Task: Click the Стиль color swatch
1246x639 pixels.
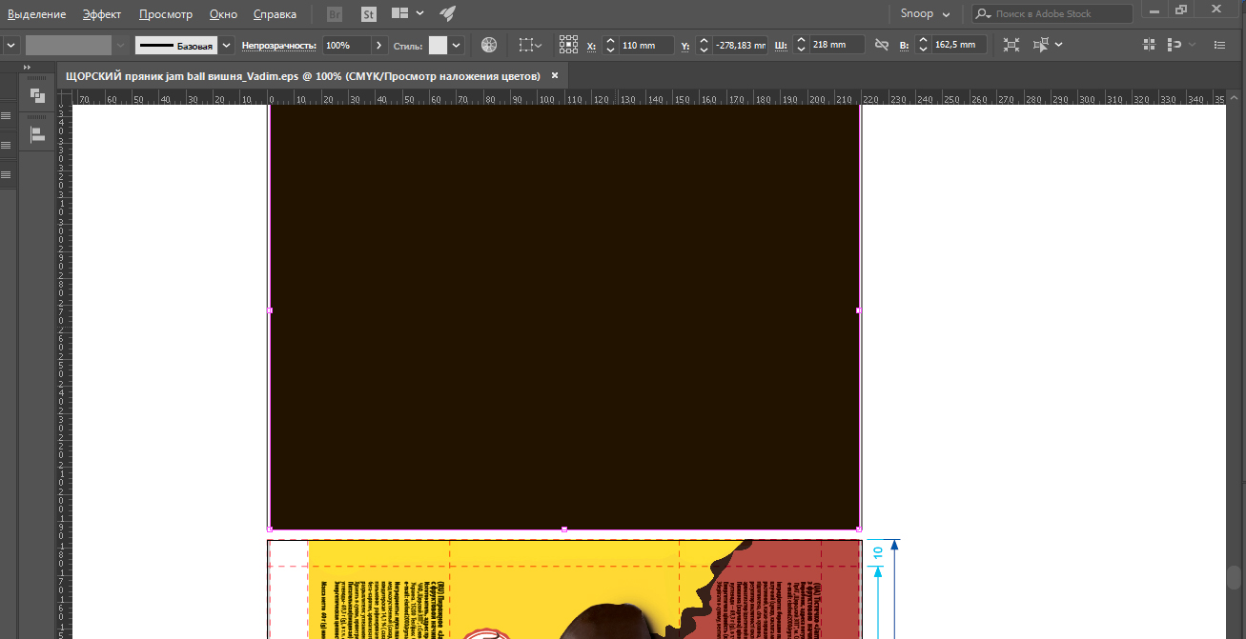Action: pyautogui.click(x=438, y=45)
